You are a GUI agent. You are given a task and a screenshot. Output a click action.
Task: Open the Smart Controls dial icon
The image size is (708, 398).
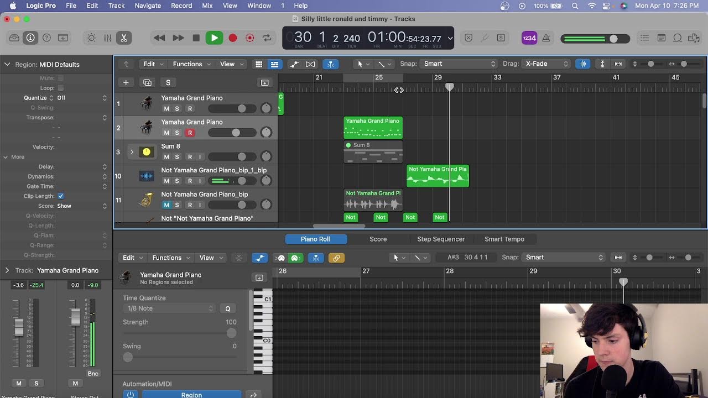91,38
